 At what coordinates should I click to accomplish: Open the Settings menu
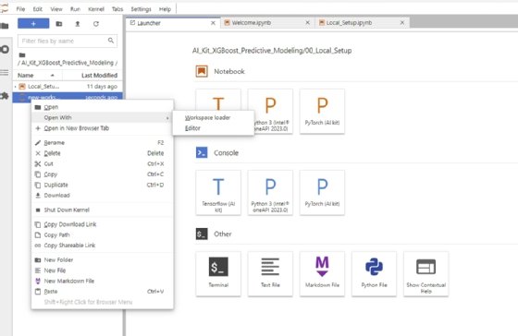[x=141, y=9]
